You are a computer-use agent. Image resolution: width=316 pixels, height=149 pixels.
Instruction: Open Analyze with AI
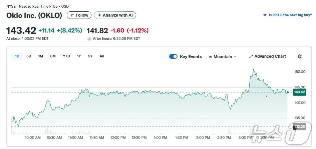point(115,15)
